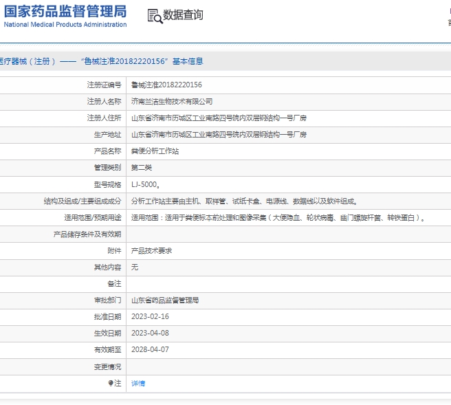Click the 产品名称 label
451x405 pixels.
107,151
